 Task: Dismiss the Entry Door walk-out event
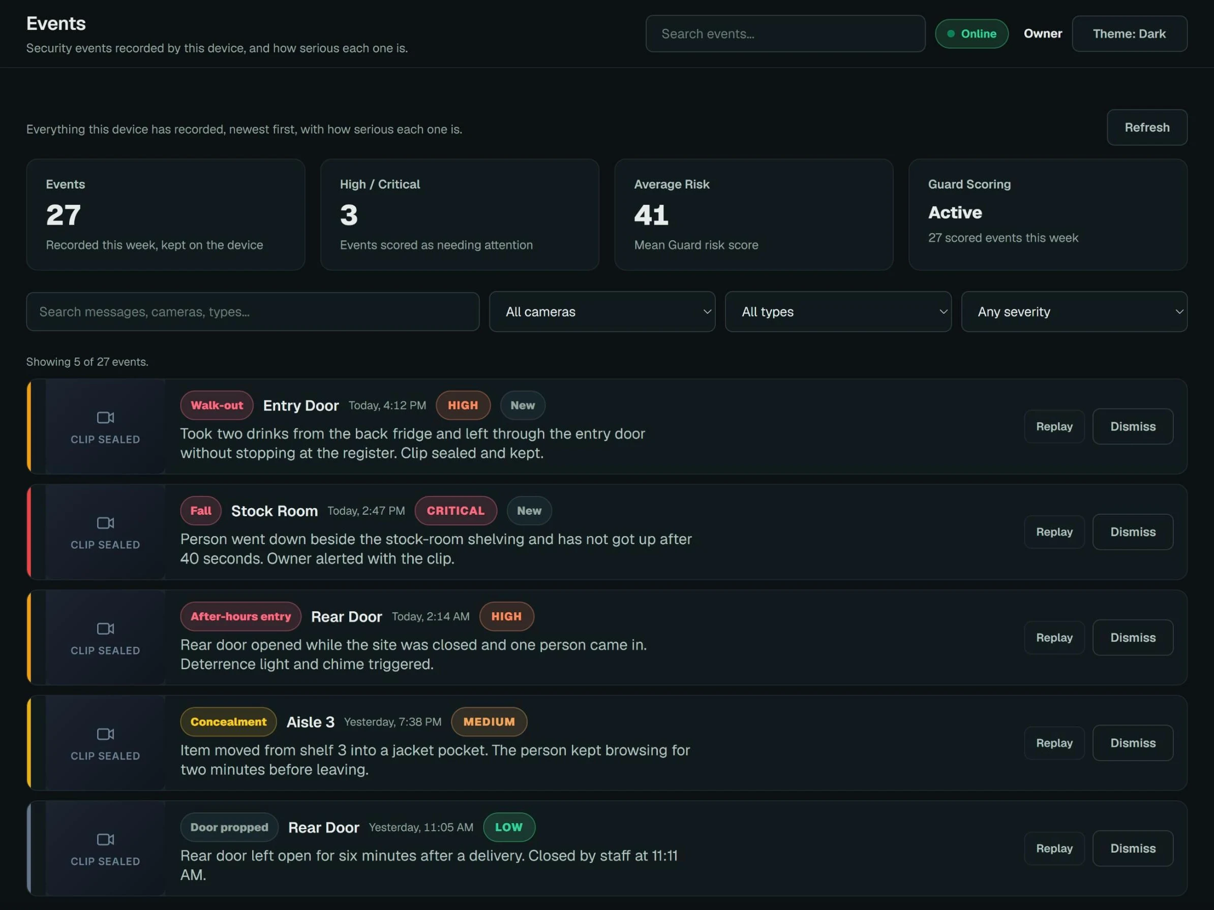point(1133,426)
